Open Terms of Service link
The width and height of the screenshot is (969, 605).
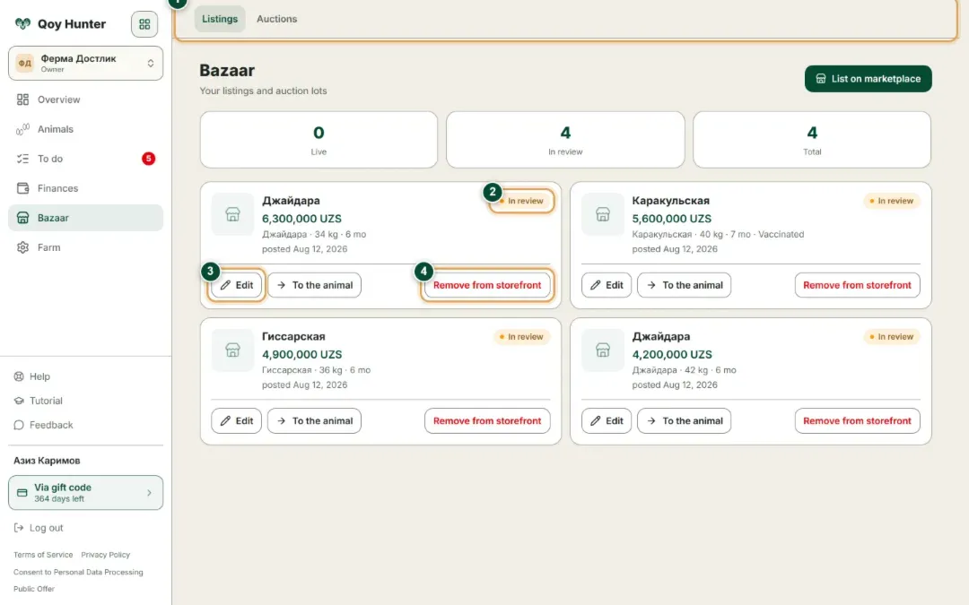43,555
